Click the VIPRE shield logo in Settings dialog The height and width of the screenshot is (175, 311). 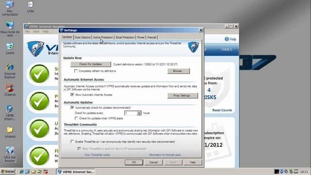[193, 47]
